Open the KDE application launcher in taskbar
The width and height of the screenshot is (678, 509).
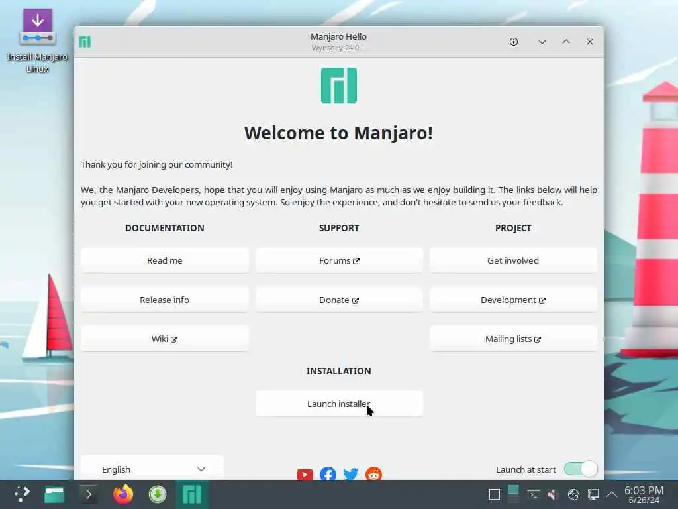click(22, 494)
